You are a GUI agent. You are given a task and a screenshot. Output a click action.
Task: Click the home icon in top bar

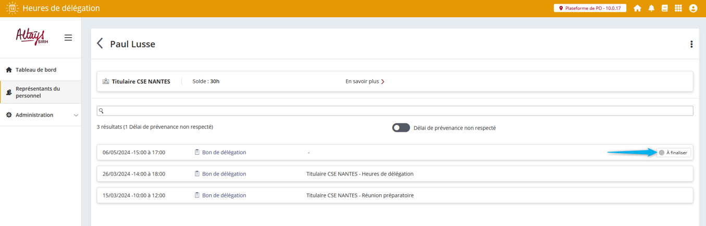(637, 8)
